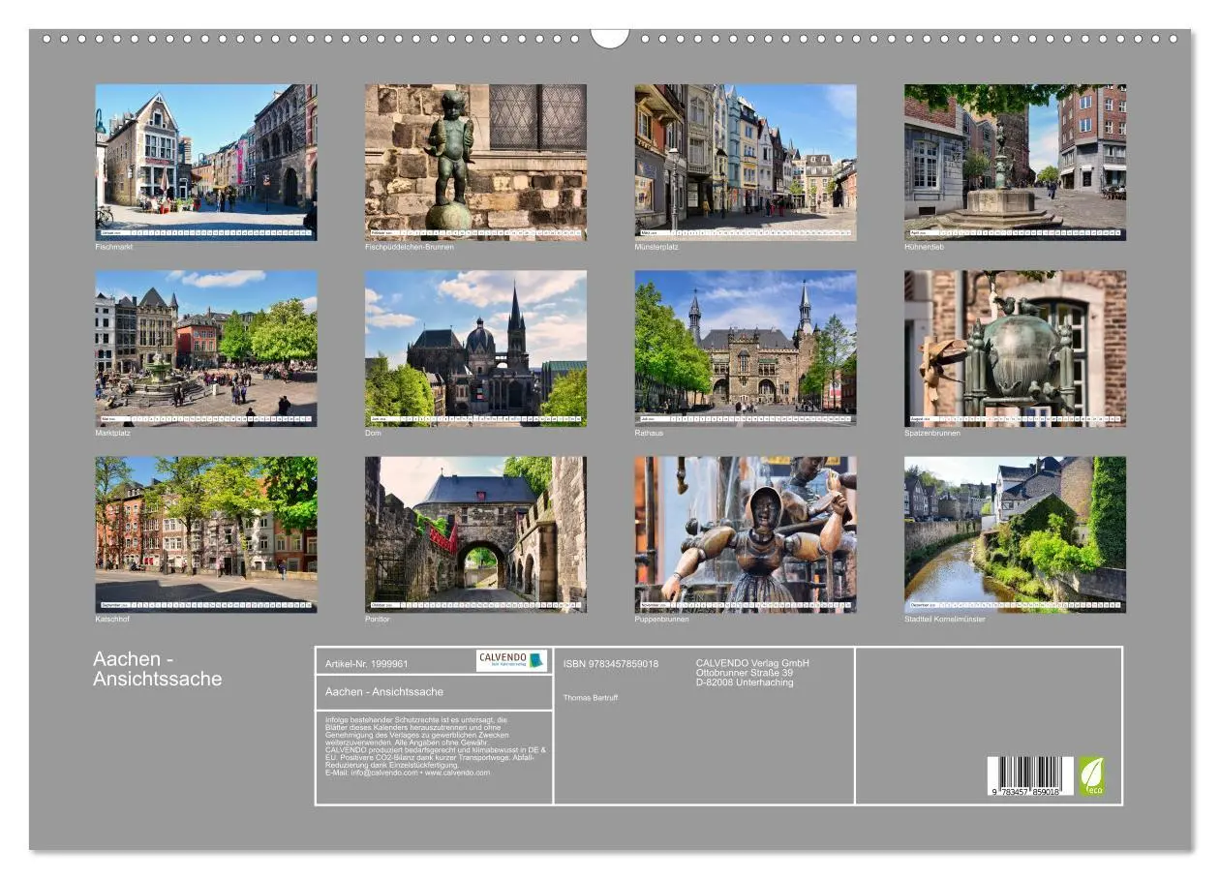Click the Marktplatz thumbnail
Image resolution: width=1220 pixels, height=879 pixels.
click(205, 349)
